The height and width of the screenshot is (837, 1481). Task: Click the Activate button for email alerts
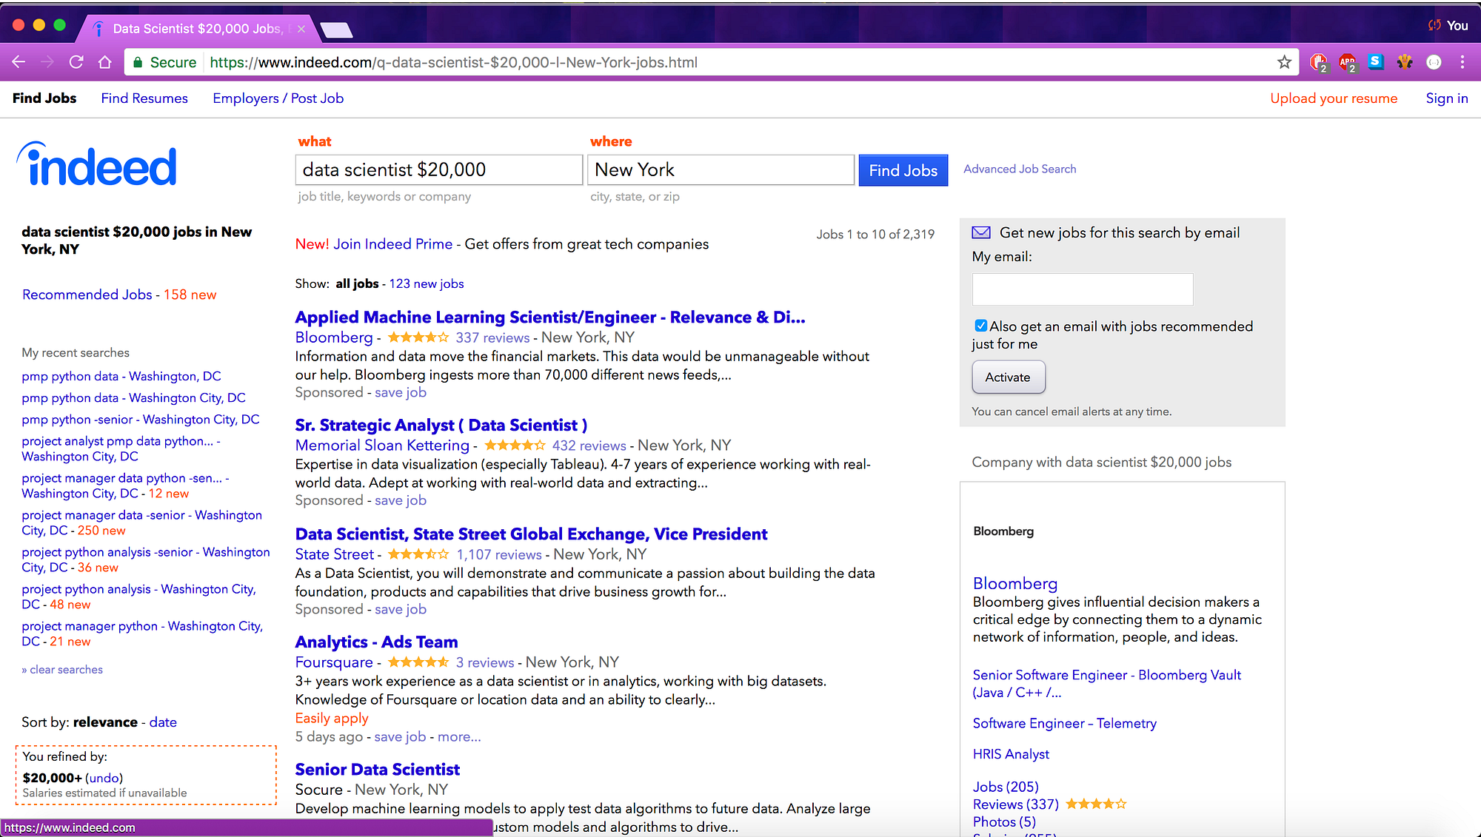tap(1008, 377)
